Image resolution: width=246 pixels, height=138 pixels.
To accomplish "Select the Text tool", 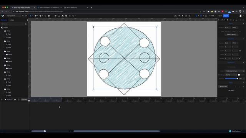I will (45, 16).
